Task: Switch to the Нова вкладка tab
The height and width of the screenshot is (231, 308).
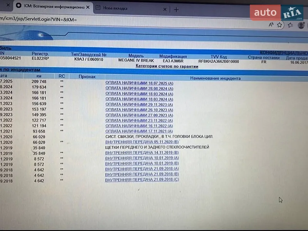Action: pyautogui.click(x=115, y=8)
